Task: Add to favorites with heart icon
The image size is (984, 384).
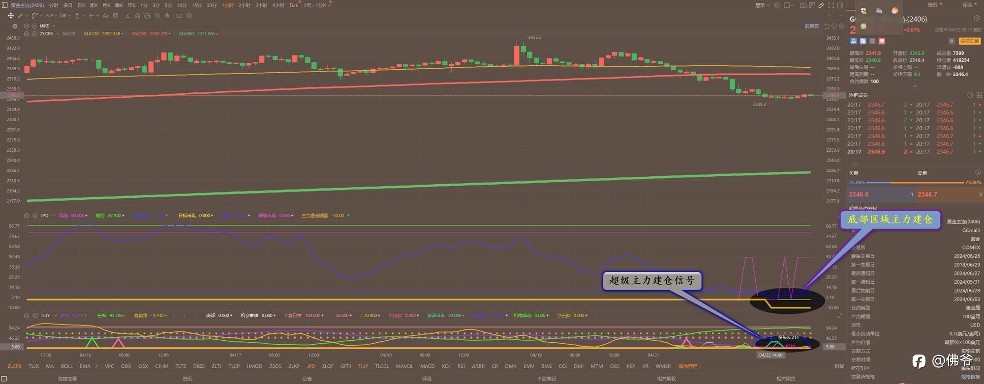Action: click(x=882, y=41)
